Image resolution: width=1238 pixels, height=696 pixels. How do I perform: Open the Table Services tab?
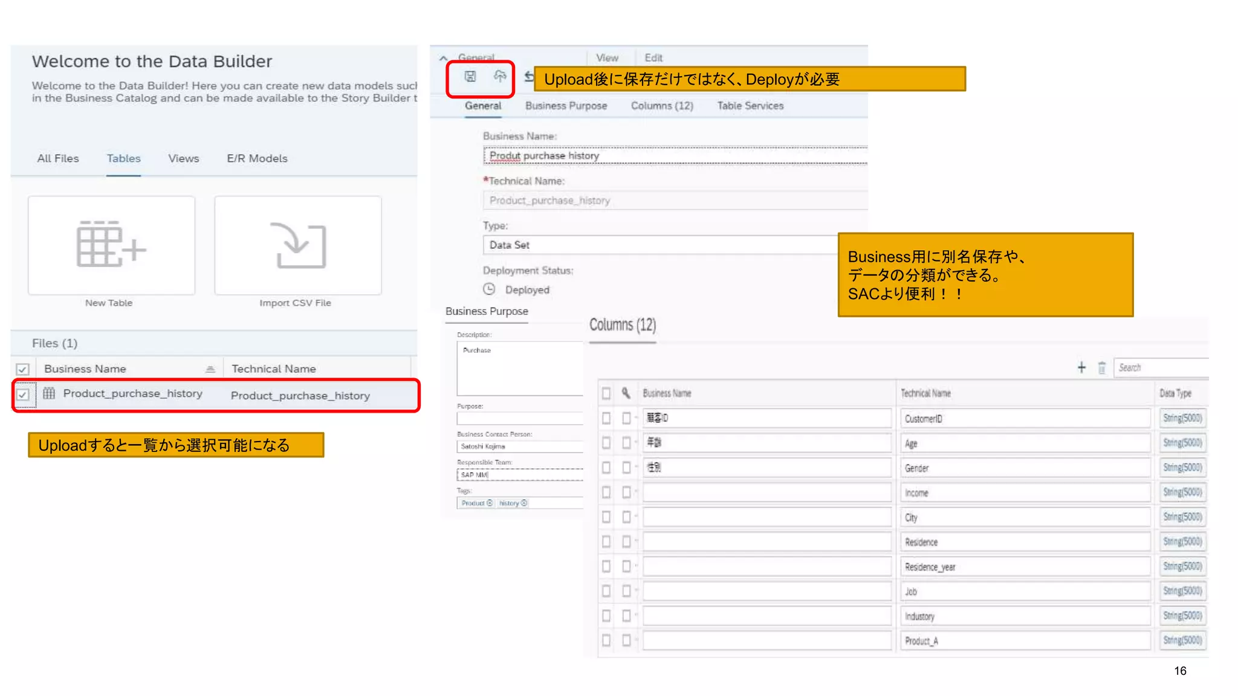750,106
